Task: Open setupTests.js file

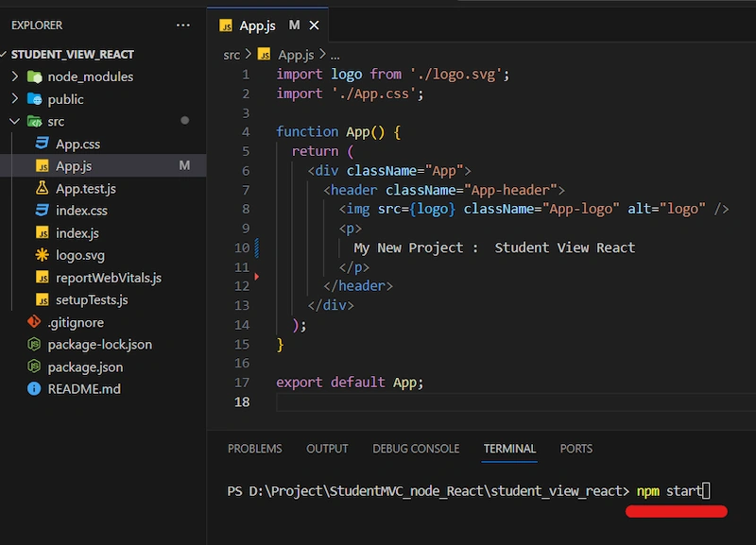Action: (92, 300)
